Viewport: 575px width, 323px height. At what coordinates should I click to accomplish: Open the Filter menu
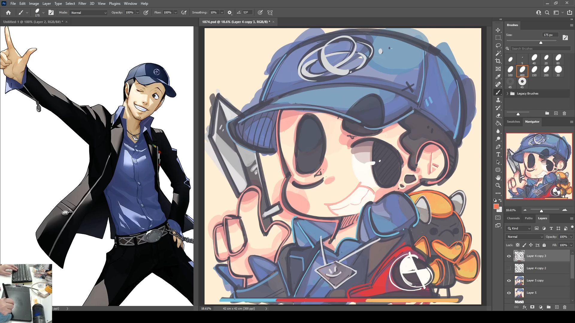[82, 4]
